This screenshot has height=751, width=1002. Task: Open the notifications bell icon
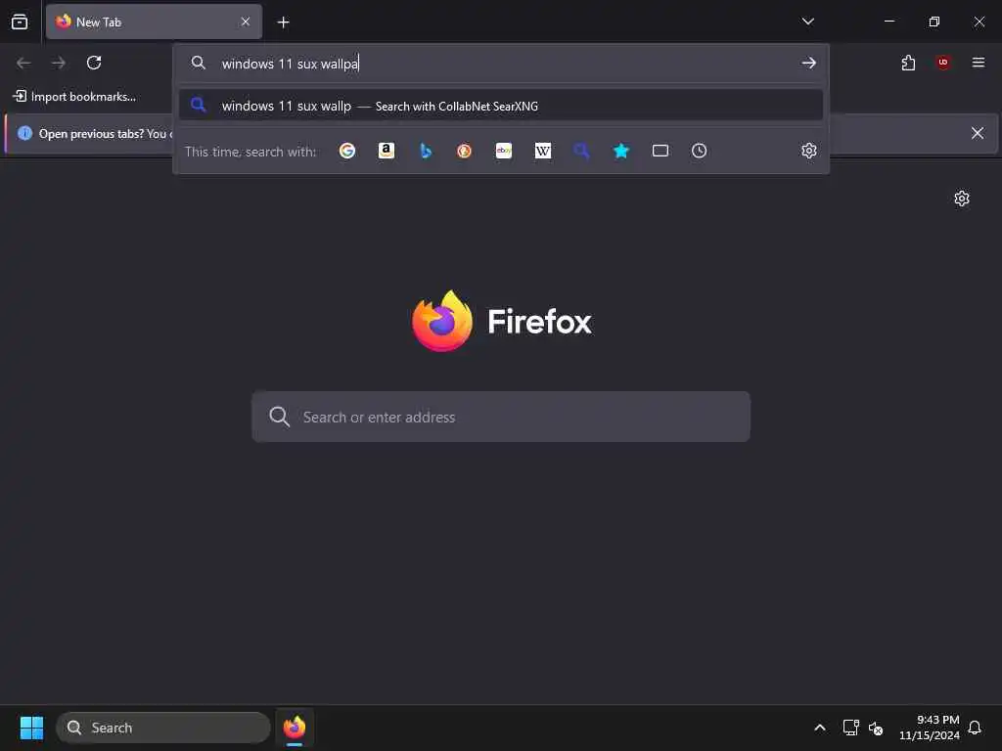coord(975,728)
